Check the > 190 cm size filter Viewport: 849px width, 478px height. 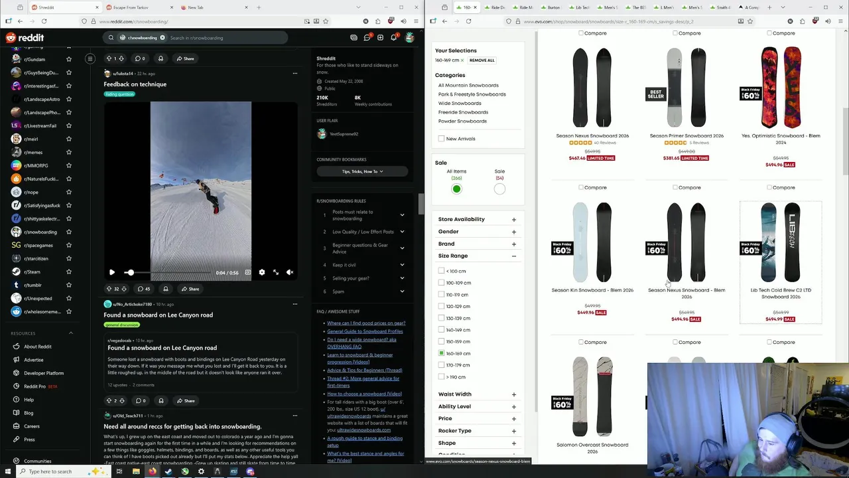[x=442, y=377]
